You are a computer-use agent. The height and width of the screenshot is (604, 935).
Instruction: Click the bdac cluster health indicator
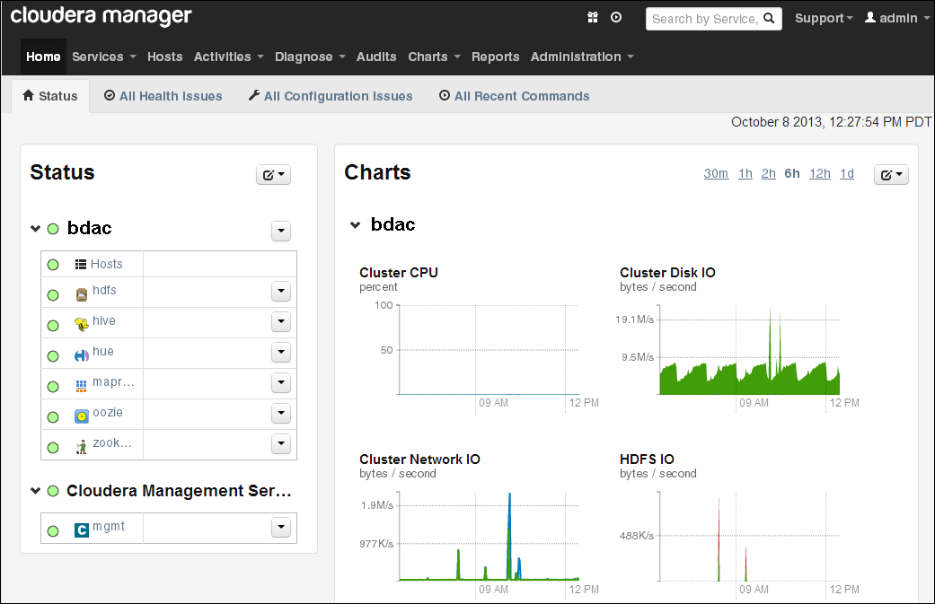(x=53, y=229)
